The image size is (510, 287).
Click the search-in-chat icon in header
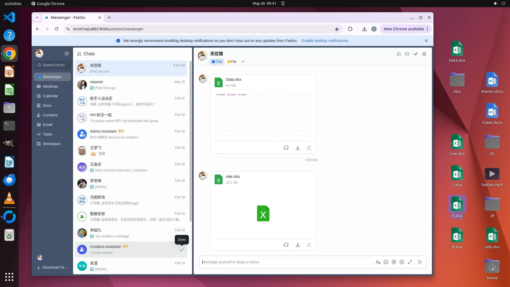(x=398, y=54)
